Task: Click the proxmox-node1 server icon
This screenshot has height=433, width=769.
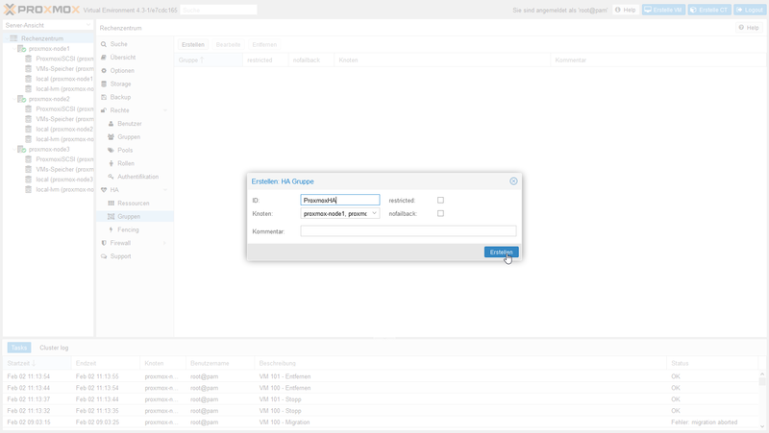Action: tap(21, 49)
